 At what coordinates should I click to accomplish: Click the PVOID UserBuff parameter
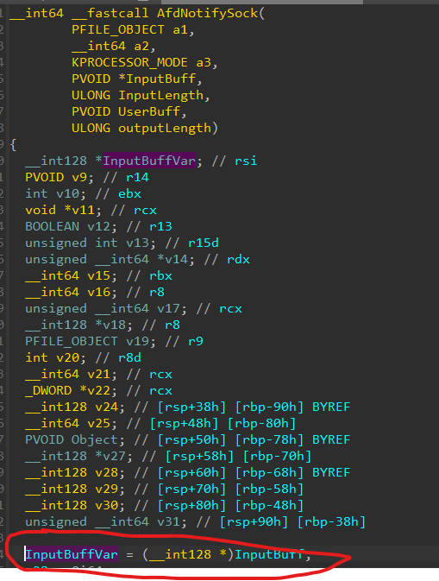pos(129,111)
